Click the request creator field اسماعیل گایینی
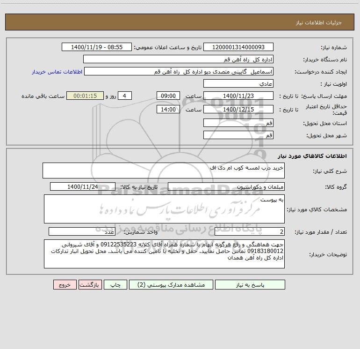Image resolution: width=360 pixels, height=349 pixels. (179, 71)
